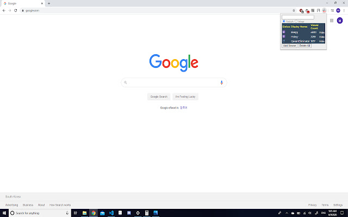Open the Google account avatar on page
348x217 pixels.
tap(340, 21)
